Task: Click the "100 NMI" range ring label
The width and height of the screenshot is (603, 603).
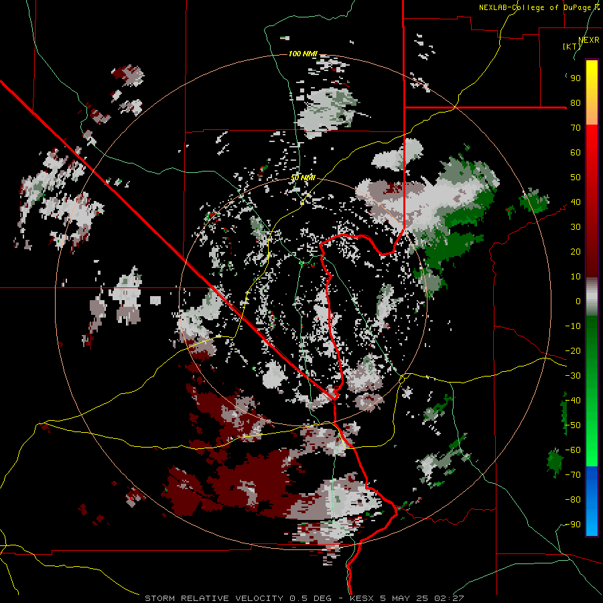Action: (303, 54)
